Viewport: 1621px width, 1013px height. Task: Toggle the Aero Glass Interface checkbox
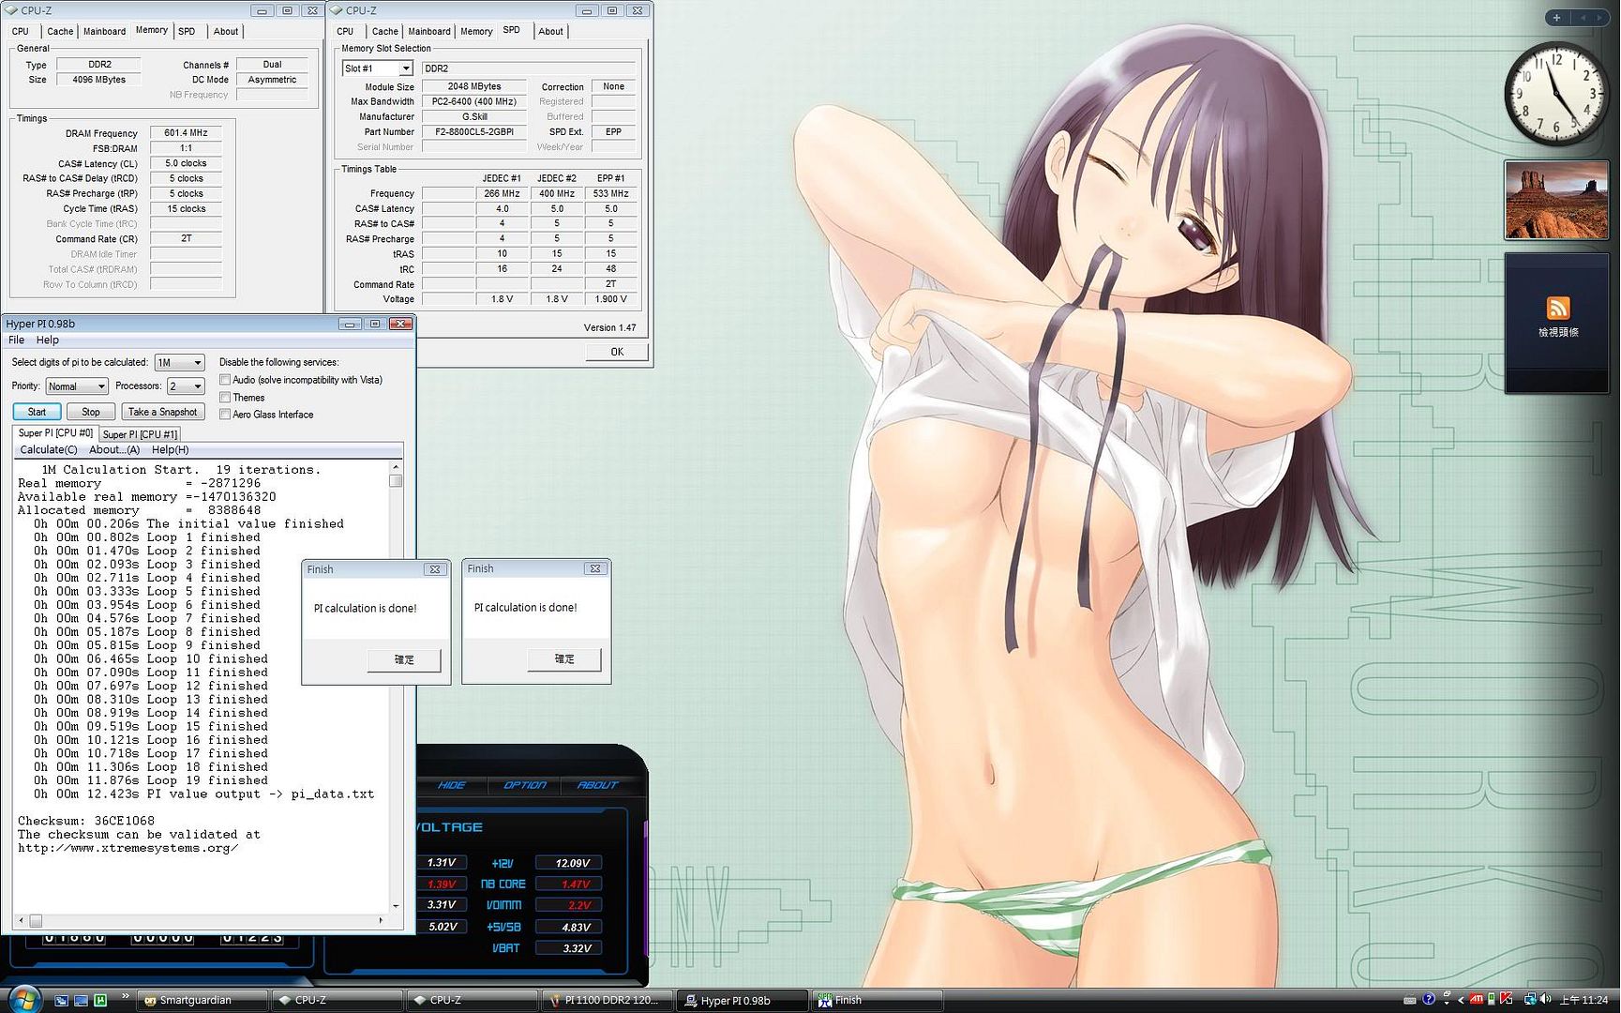tap(225, 415)
